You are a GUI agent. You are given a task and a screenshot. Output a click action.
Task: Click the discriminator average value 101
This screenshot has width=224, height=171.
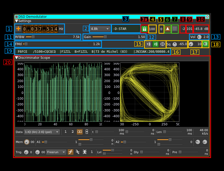coord(189,29)
